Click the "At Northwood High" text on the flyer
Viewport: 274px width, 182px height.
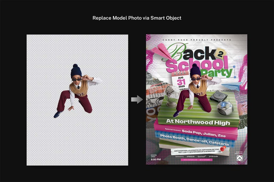click(x=198, y=122)
